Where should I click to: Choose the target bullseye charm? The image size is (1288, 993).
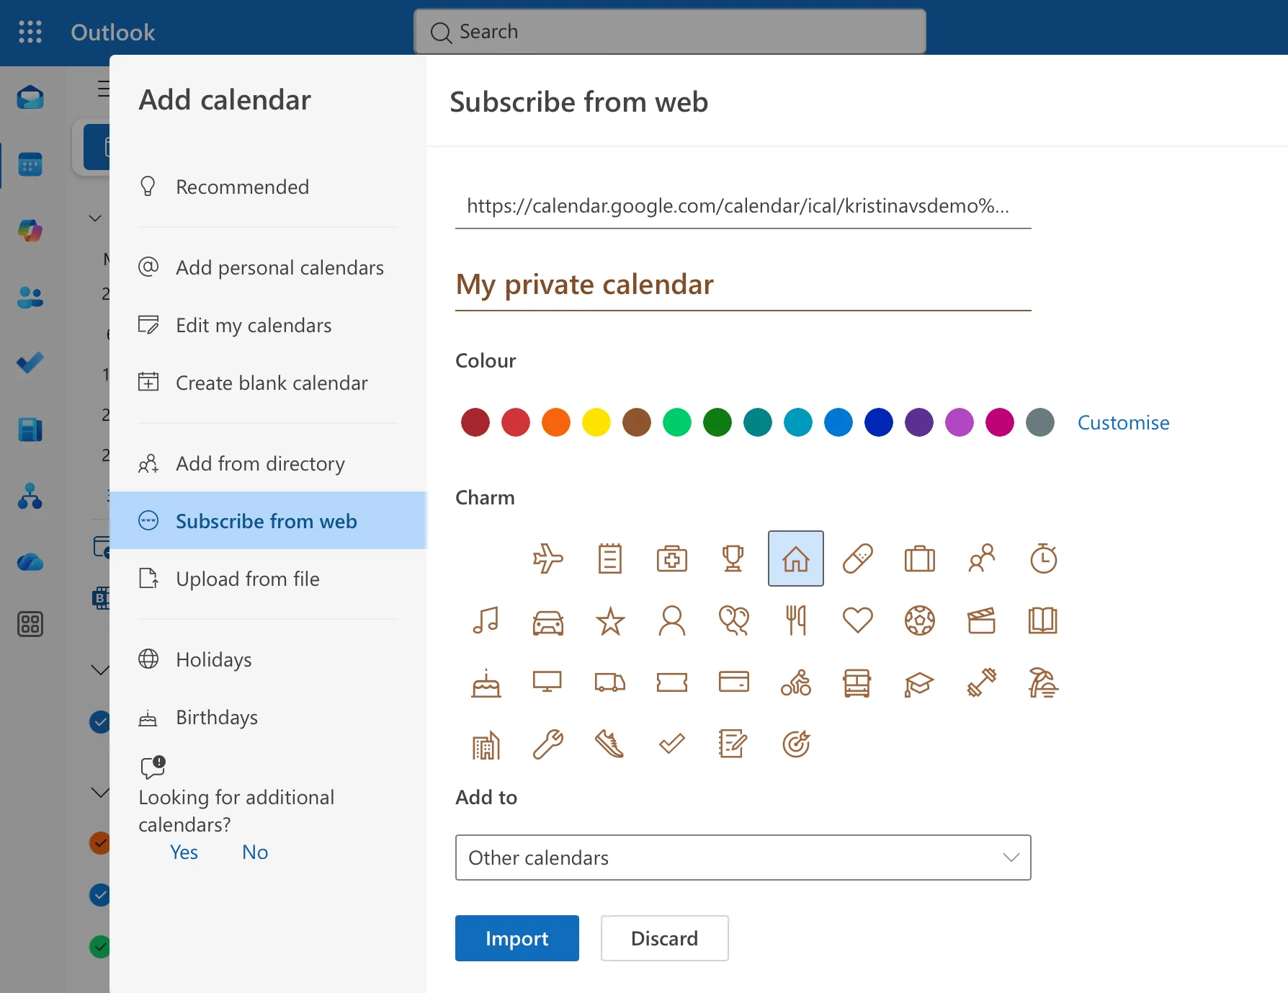click(796, 744)
